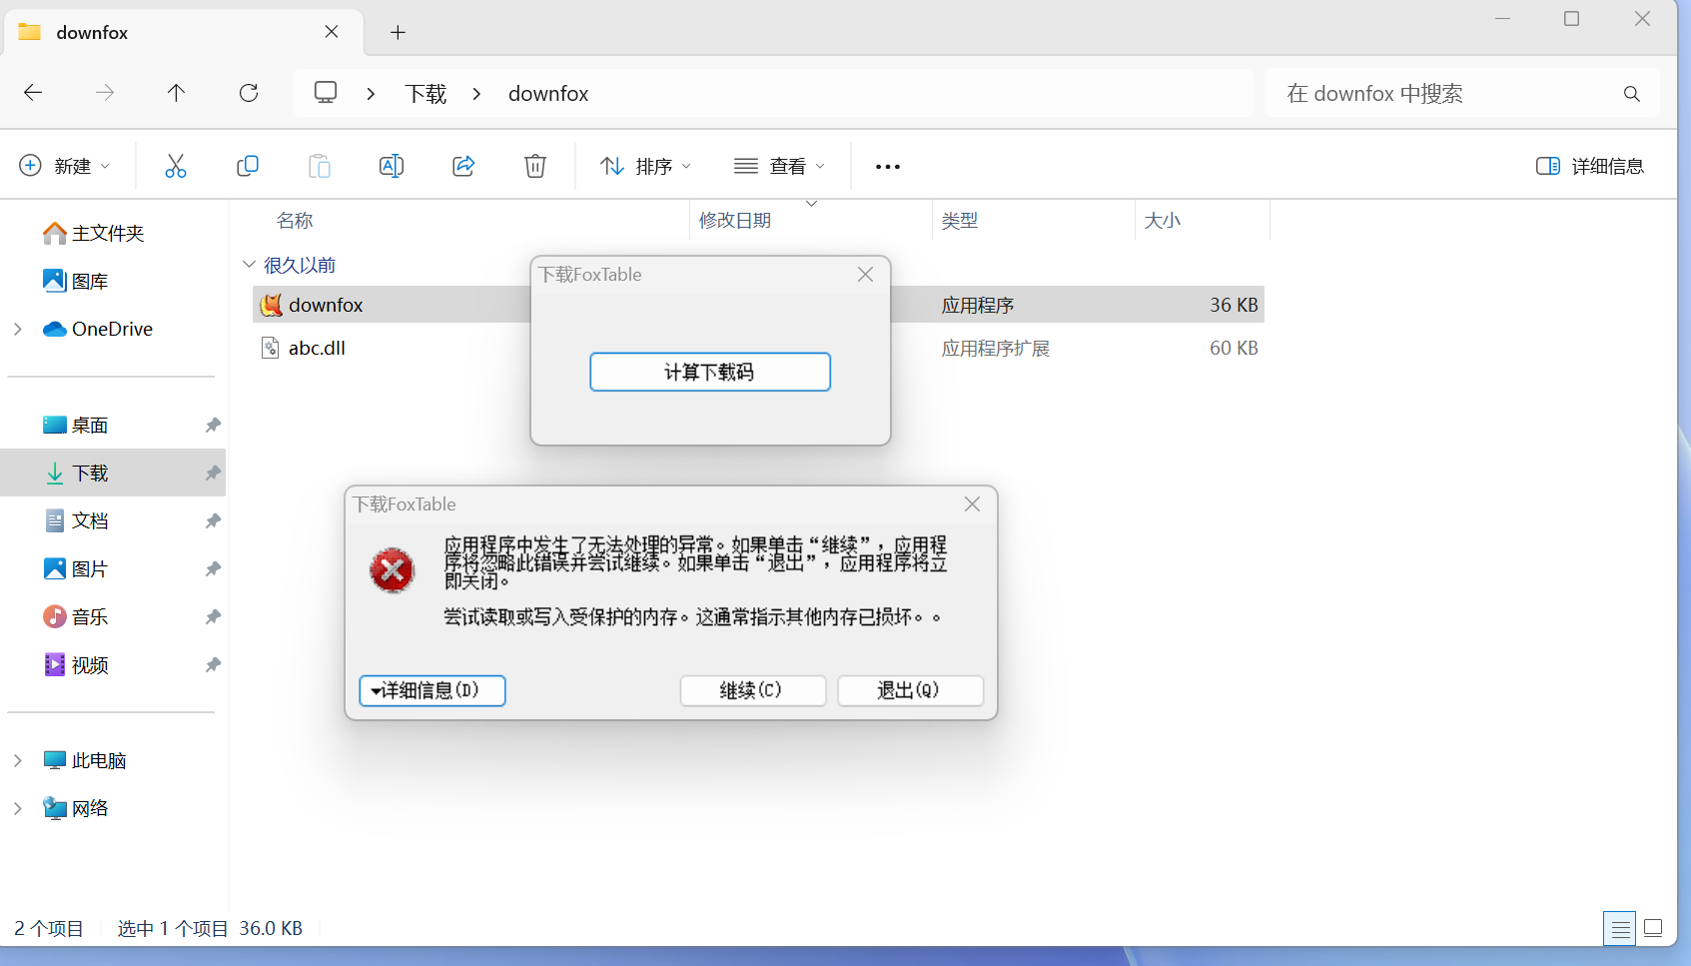Click the Rename icon in toolbar
1691x966 pixels.
(x=392, y=166)
